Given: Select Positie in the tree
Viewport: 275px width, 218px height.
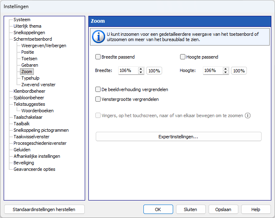Looking at the screenshot, I should tap(28, 52).
